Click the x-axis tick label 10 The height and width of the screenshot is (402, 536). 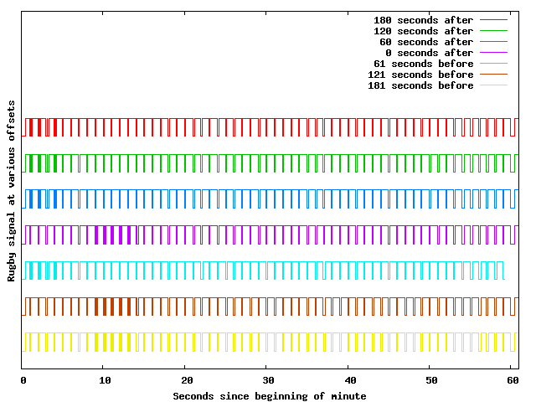[104, 379]
